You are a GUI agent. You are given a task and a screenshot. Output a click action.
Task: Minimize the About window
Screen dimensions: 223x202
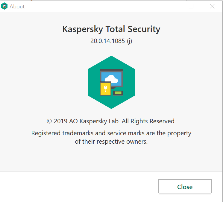[x=170, y=6]
